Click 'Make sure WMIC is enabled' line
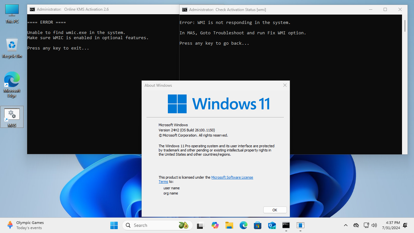 88,38
